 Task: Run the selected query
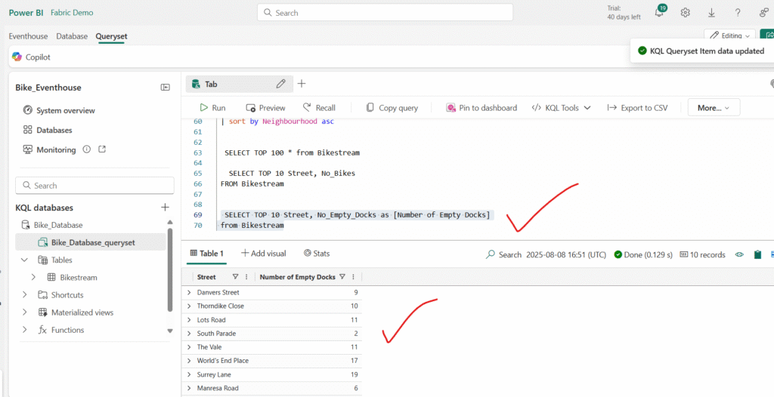(x=212, y=107)
